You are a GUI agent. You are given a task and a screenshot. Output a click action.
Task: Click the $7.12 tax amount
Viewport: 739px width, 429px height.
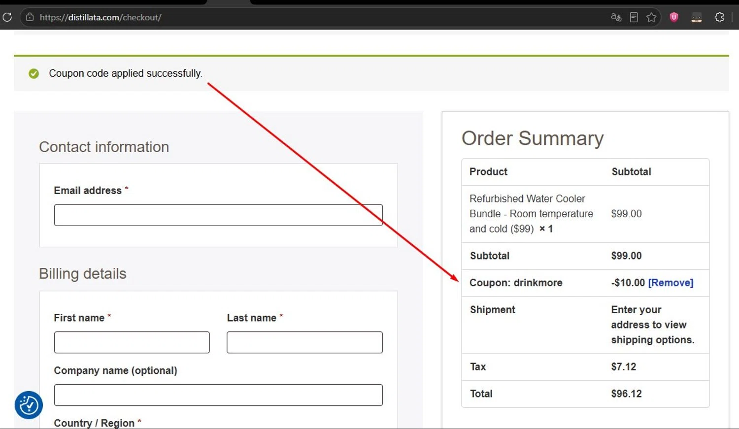click(x=624, y=367)
